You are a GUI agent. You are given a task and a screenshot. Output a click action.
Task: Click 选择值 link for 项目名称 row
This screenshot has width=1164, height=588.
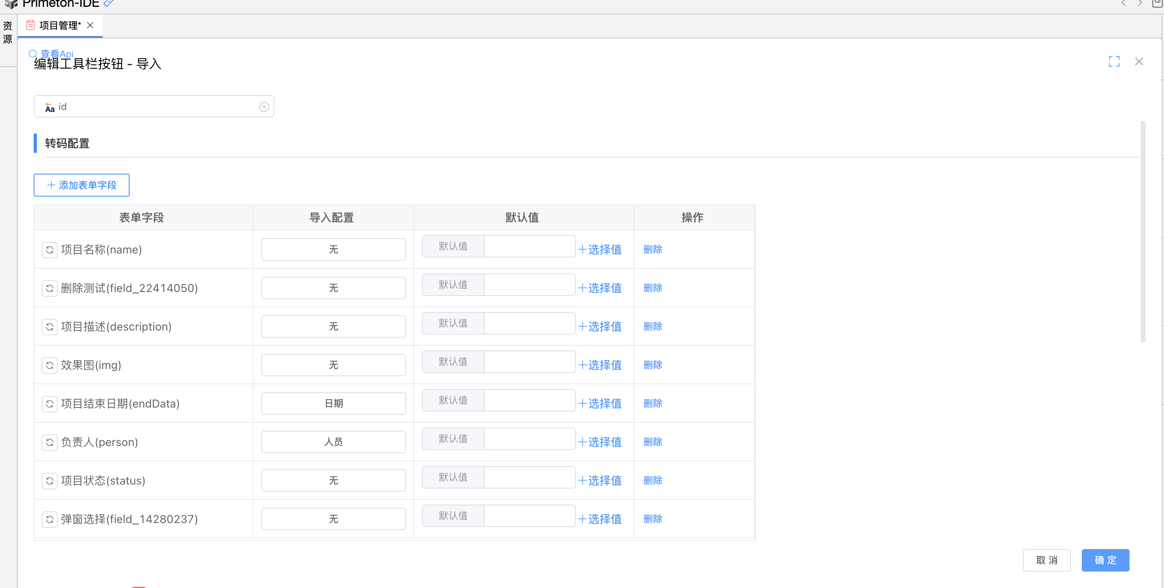(600, 249)
